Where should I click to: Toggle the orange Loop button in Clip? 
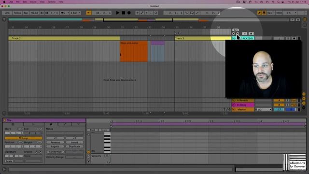click(x=24, y=138)
